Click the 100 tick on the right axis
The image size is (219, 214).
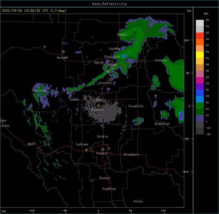[186, 40]
